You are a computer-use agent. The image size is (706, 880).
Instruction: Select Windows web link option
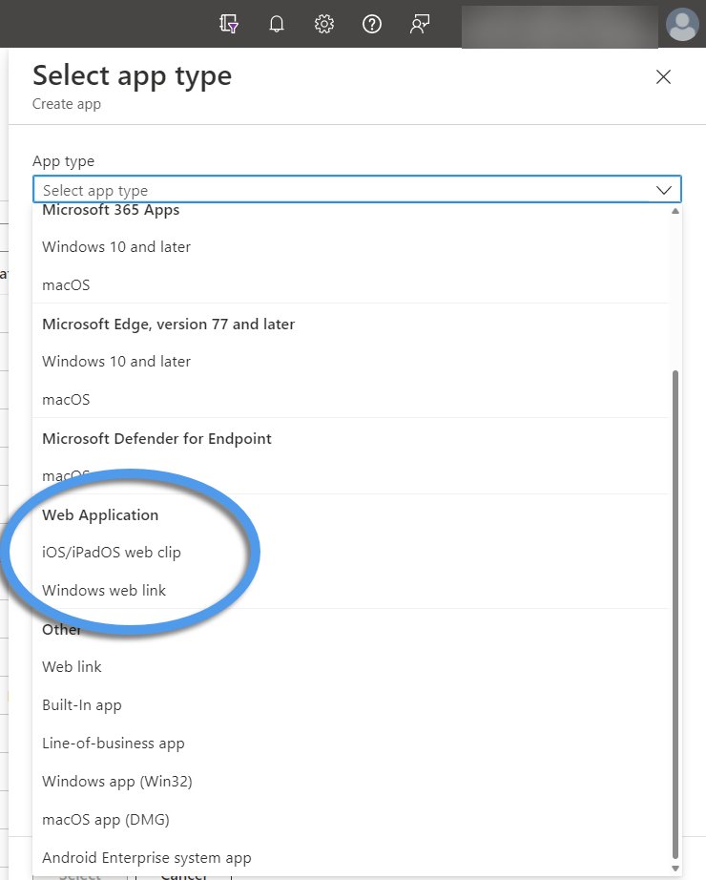point(351,591)
